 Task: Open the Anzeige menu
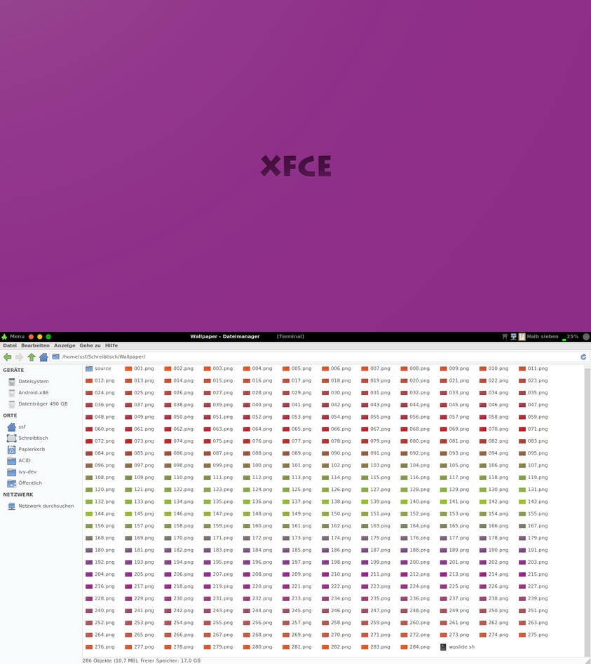tap(64, 345)
